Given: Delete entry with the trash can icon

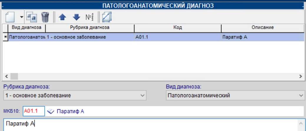Looking at the screenshot, I should (45, 17).
